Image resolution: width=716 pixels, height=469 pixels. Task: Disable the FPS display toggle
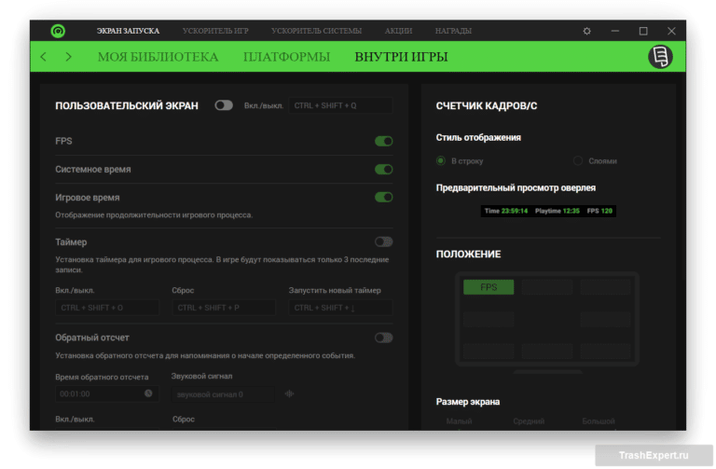pyautogui.click(x=383, y=142)
